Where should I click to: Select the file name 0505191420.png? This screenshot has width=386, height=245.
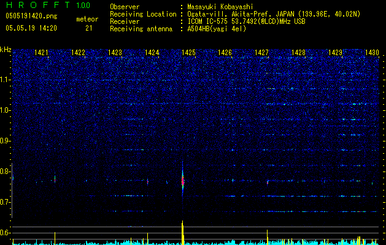tap(31, 16)
